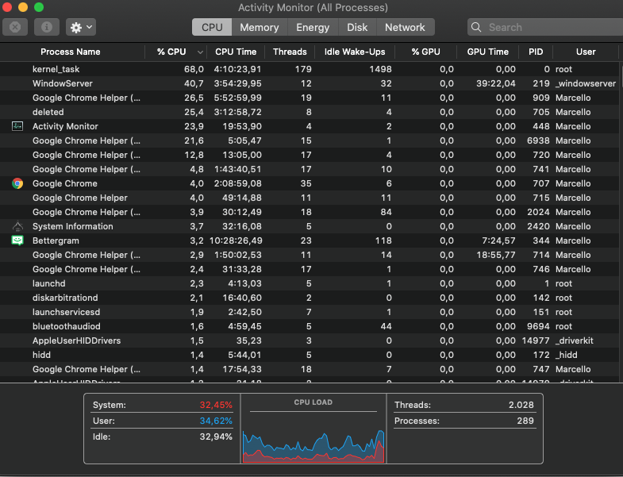
Task: Select Google Chrome Helper with PID 2024
Action: tap(310, 212)
